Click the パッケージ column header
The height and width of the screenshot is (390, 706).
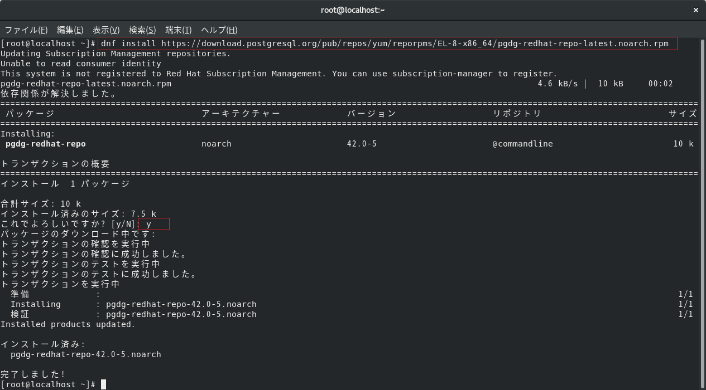point(30,114)
